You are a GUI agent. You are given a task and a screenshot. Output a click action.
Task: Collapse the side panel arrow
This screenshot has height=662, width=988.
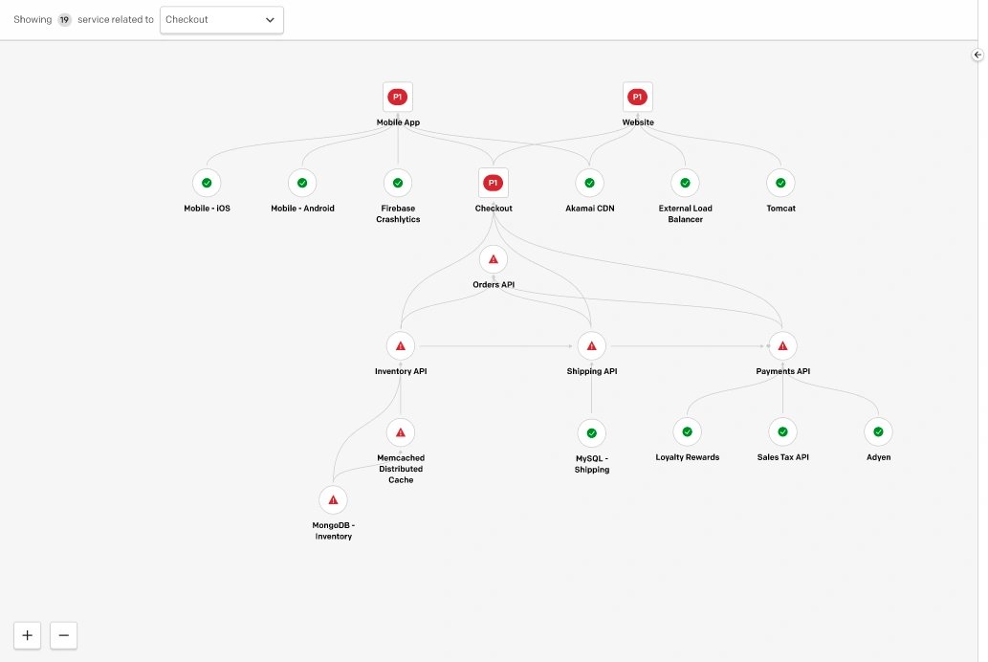[x=978, y=55]
